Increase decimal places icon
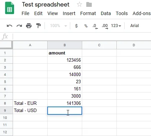The width and height of the screenshot is (151, 136). (x=105, y=26)
